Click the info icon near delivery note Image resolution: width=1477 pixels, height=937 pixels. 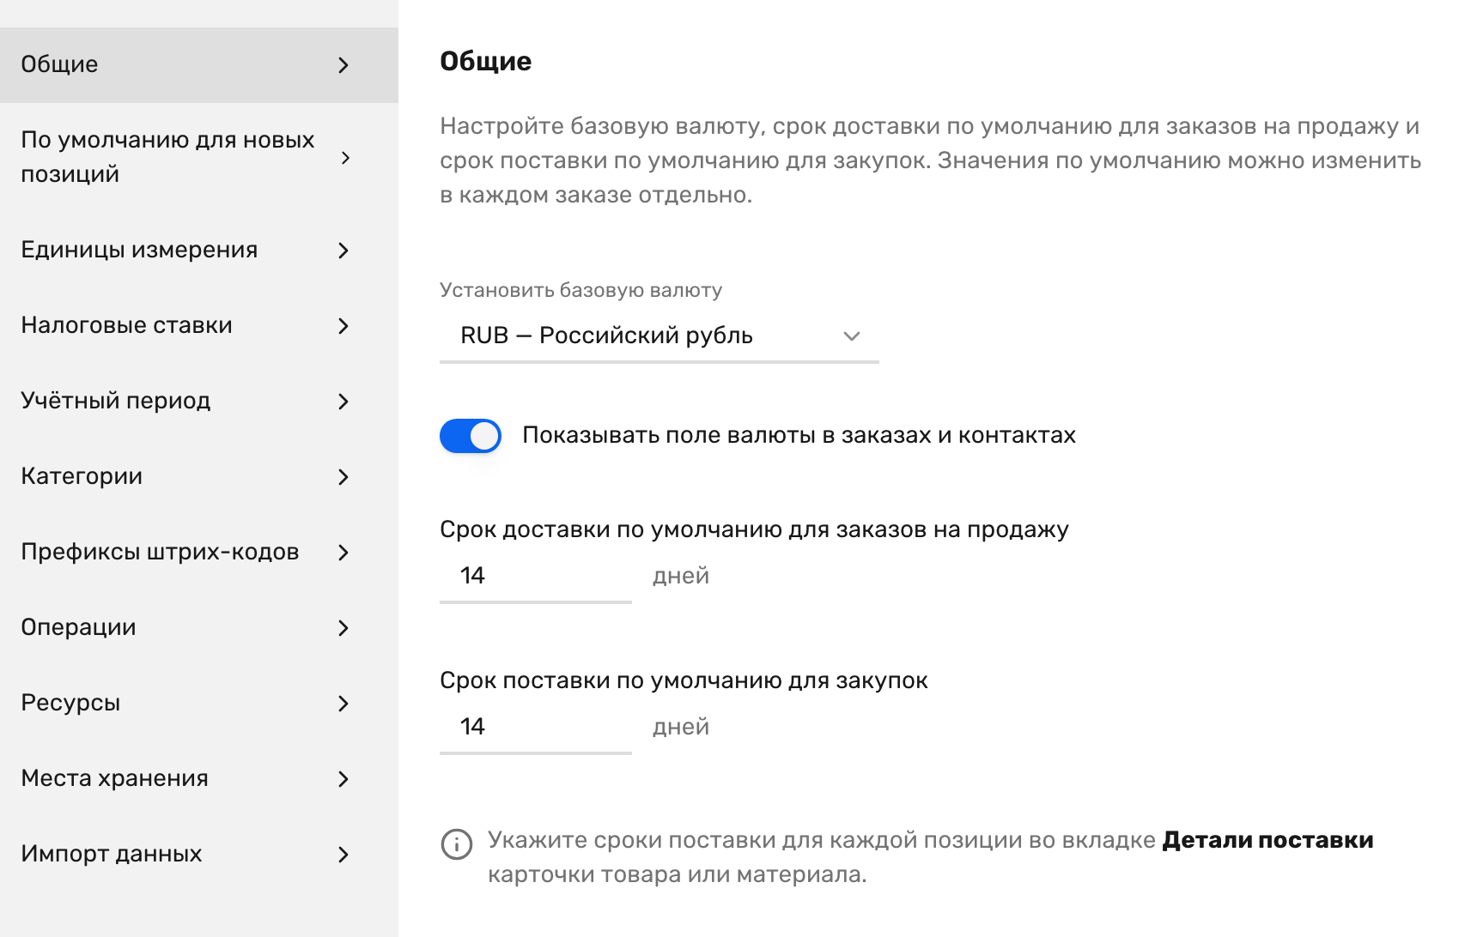click(x=456, y=844)
